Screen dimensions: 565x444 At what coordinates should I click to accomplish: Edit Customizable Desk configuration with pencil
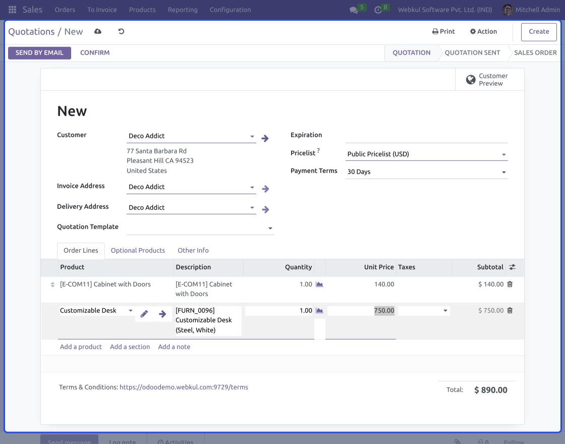(x=144, y=314)
